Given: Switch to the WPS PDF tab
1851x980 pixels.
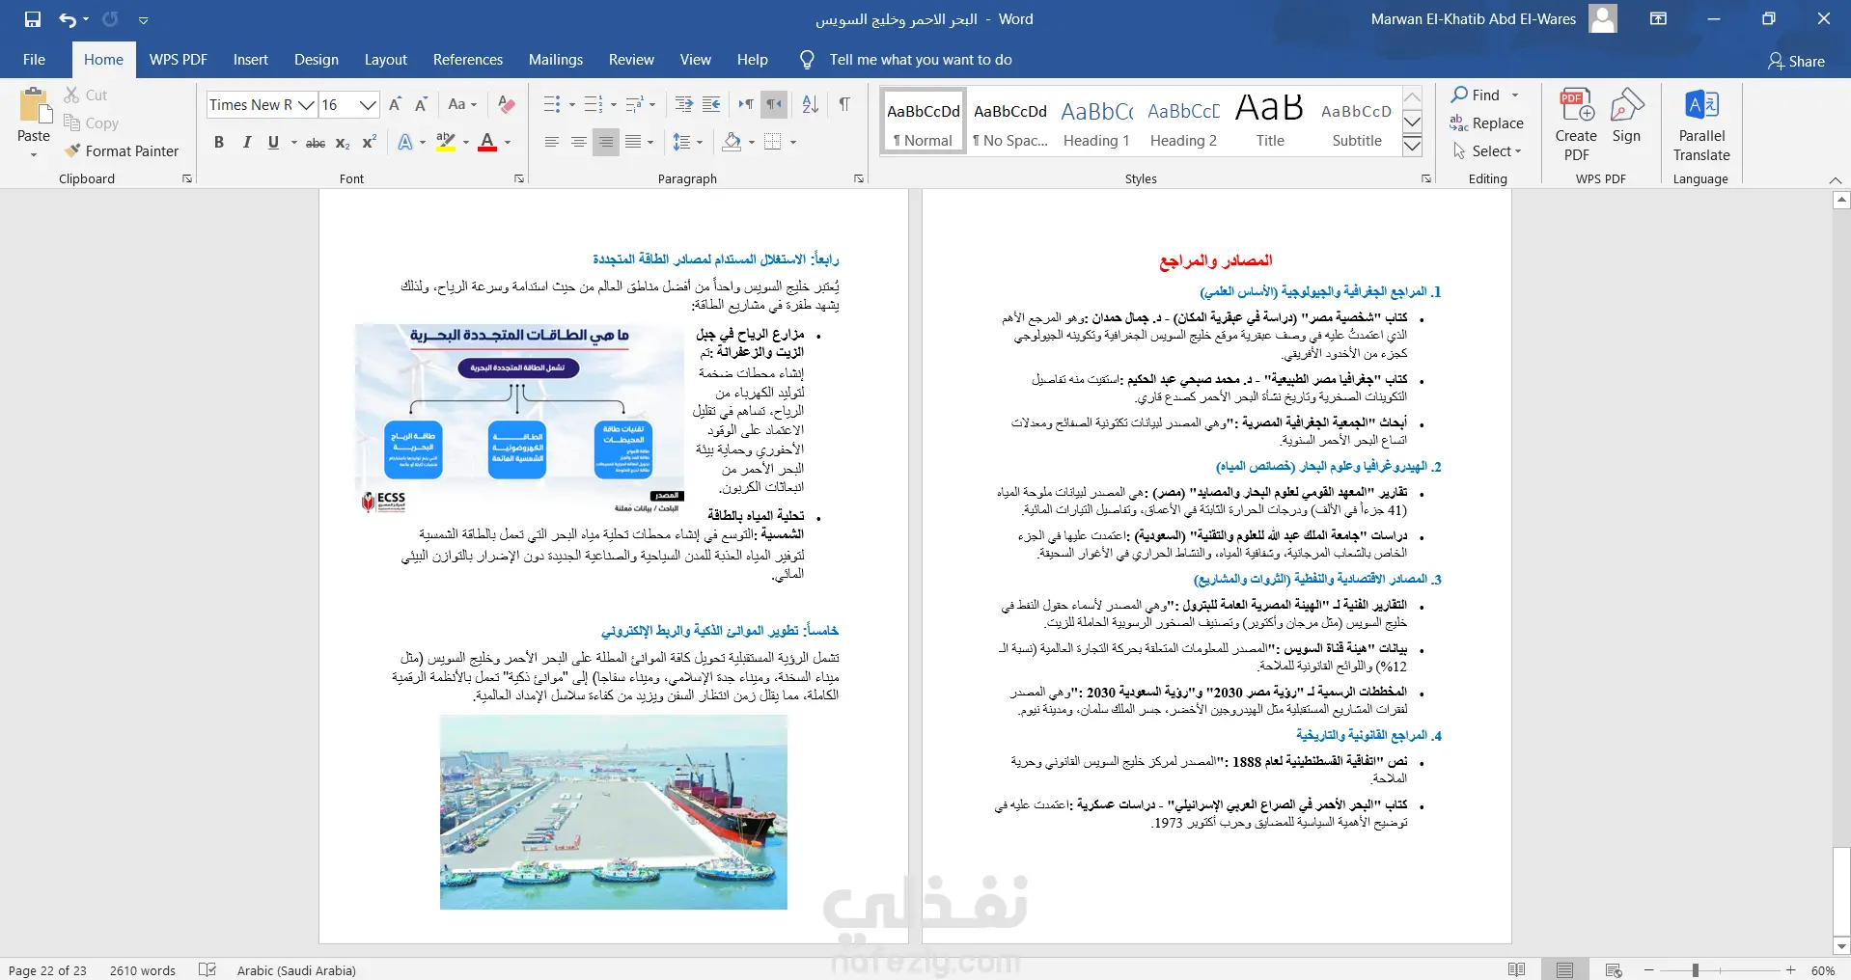Looking at the screenshot, I should 179,60.
